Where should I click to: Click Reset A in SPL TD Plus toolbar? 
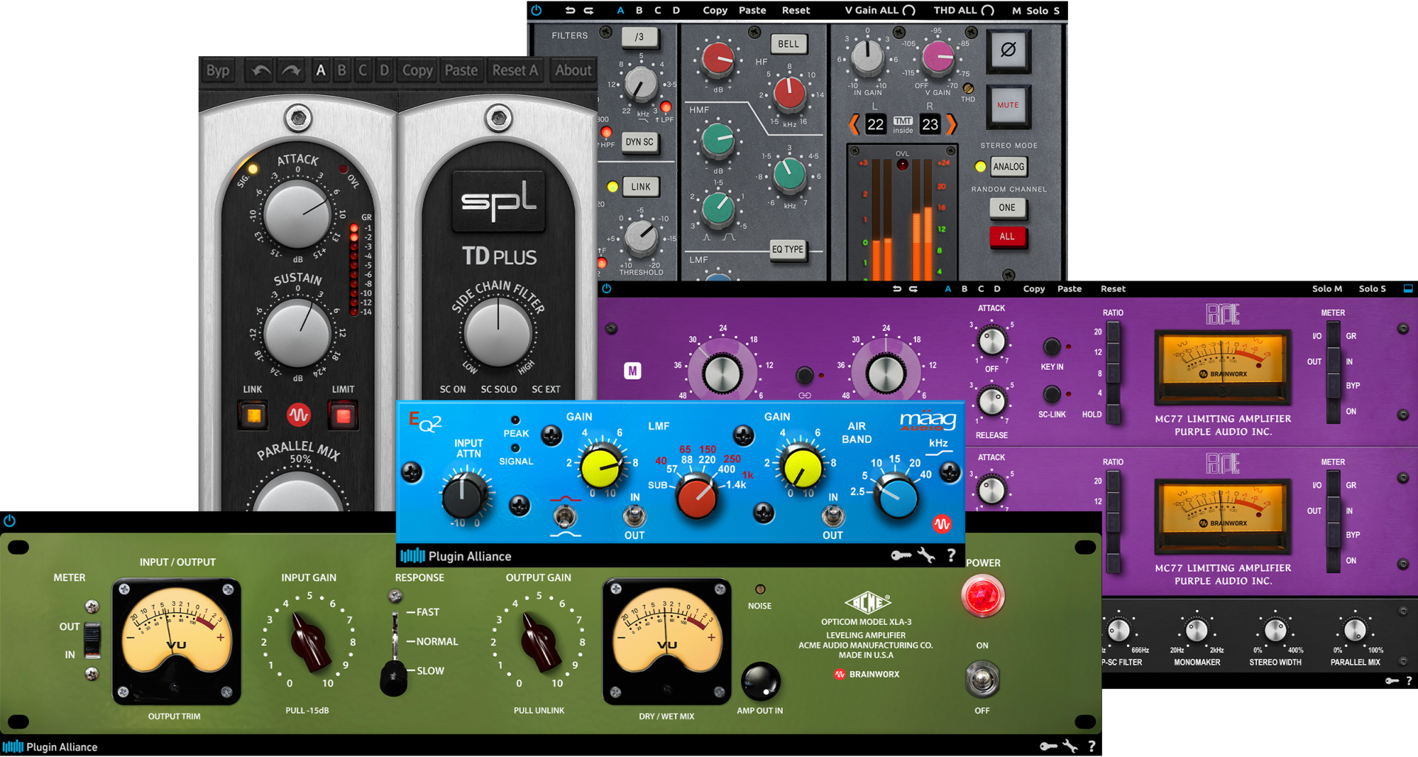(515, 71)
